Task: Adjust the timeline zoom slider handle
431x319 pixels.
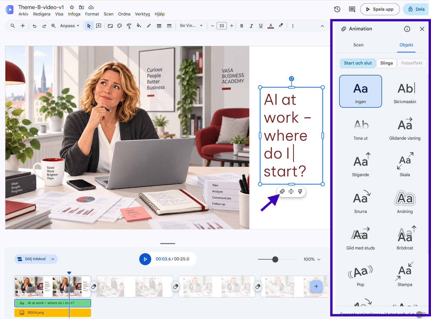Action: (275, 259)
